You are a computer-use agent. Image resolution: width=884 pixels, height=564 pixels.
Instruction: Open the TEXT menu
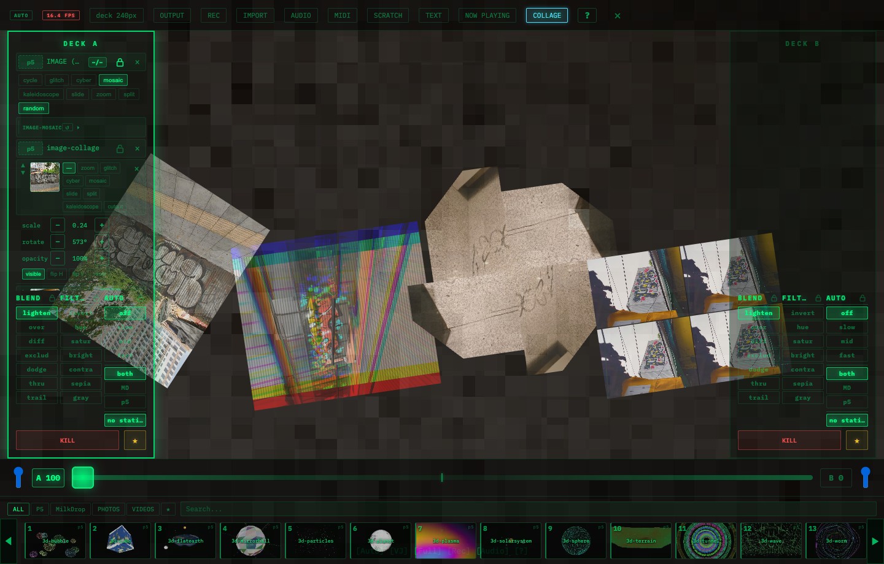click(433, 15)
